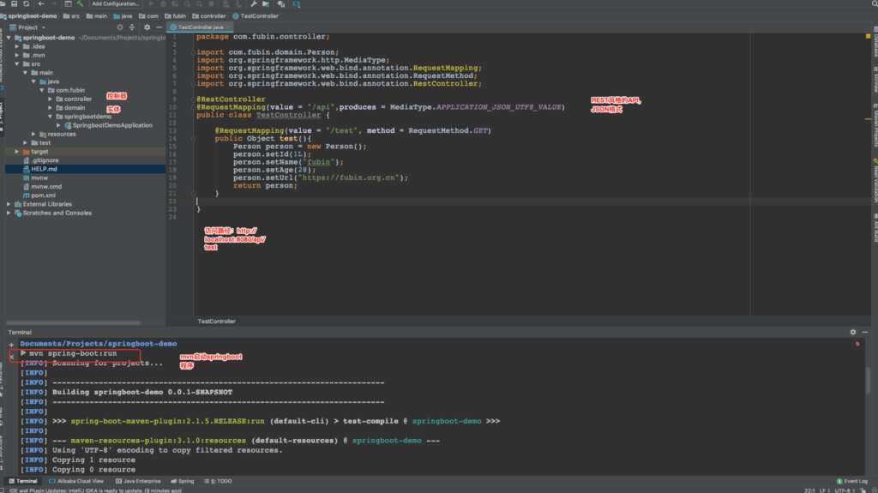Navigate back with the back arrow
Image resolution: width=878 pixels, height=493 pixels.
[x=41, y=4]
